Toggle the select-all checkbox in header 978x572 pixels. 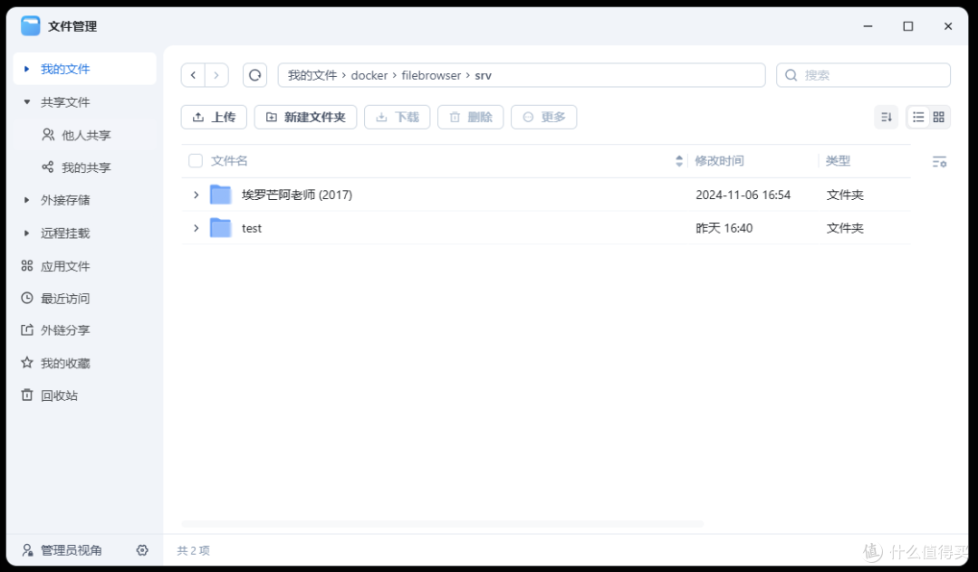[x=196, y=161]
